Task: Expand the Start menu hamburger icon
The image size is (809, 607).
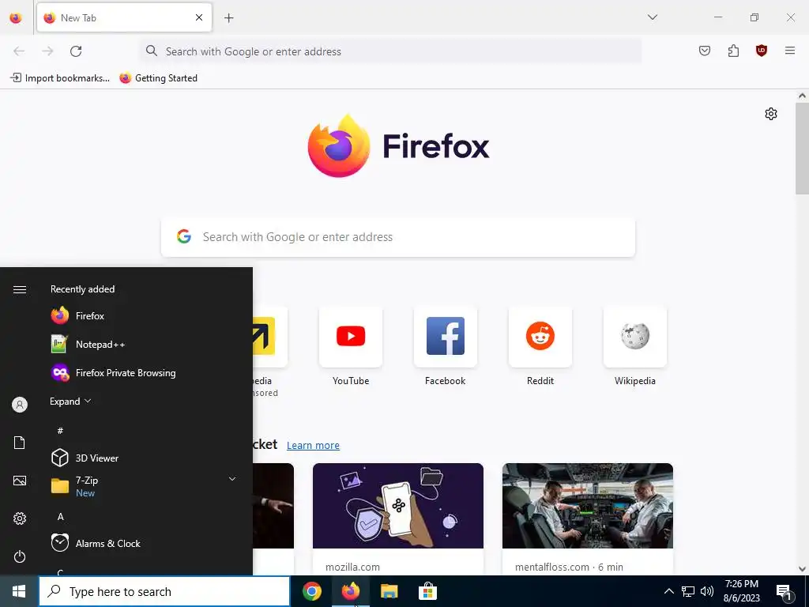Action: tap(20, 289)
